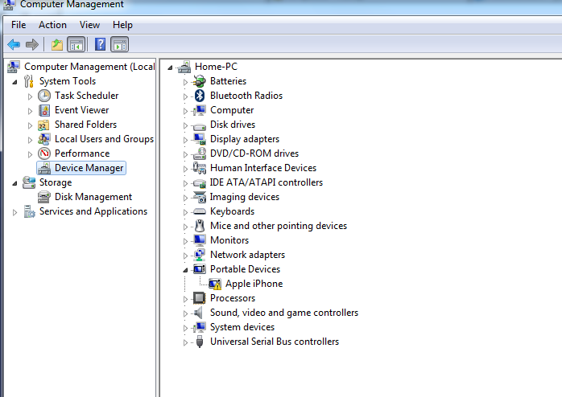The height and width of the screenshot is (397, 562).
Task: Click the Shared Folders icon
Action: 43,125
